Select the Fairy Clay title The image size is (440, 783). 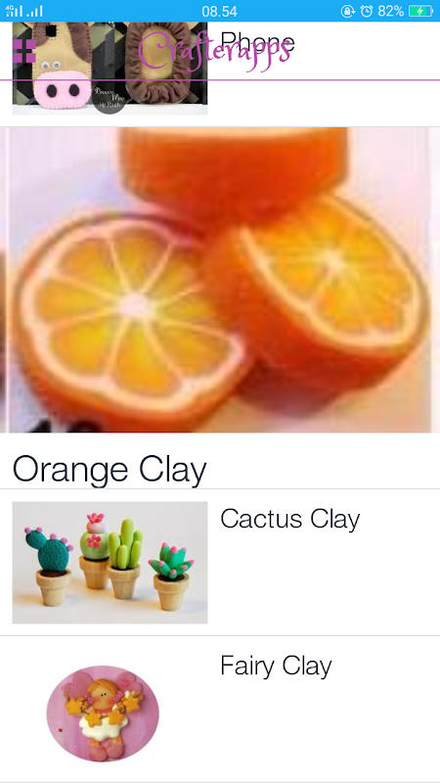tap(276, 666)
